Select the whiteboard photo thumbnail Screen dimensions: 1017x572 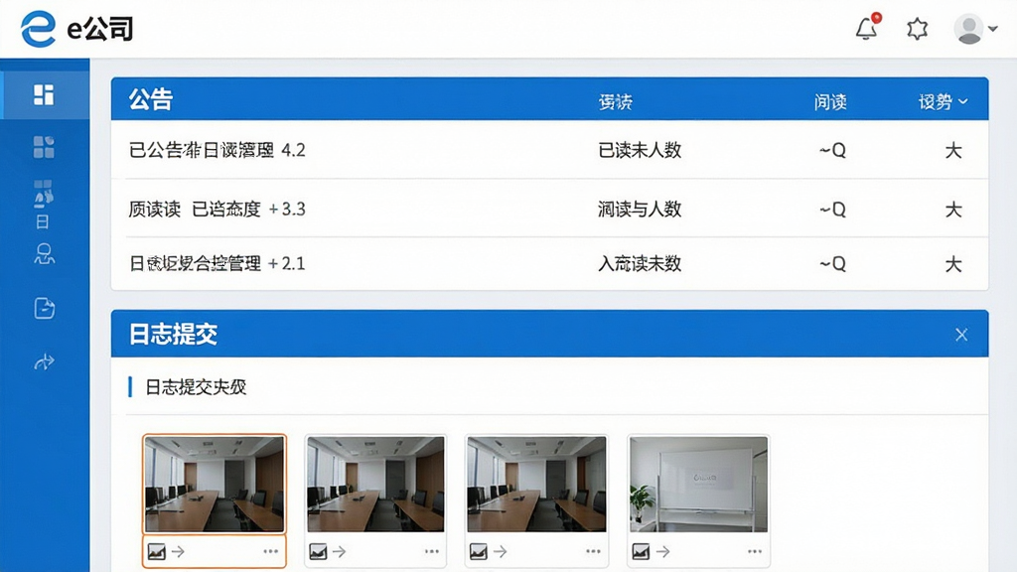[698, 485]
